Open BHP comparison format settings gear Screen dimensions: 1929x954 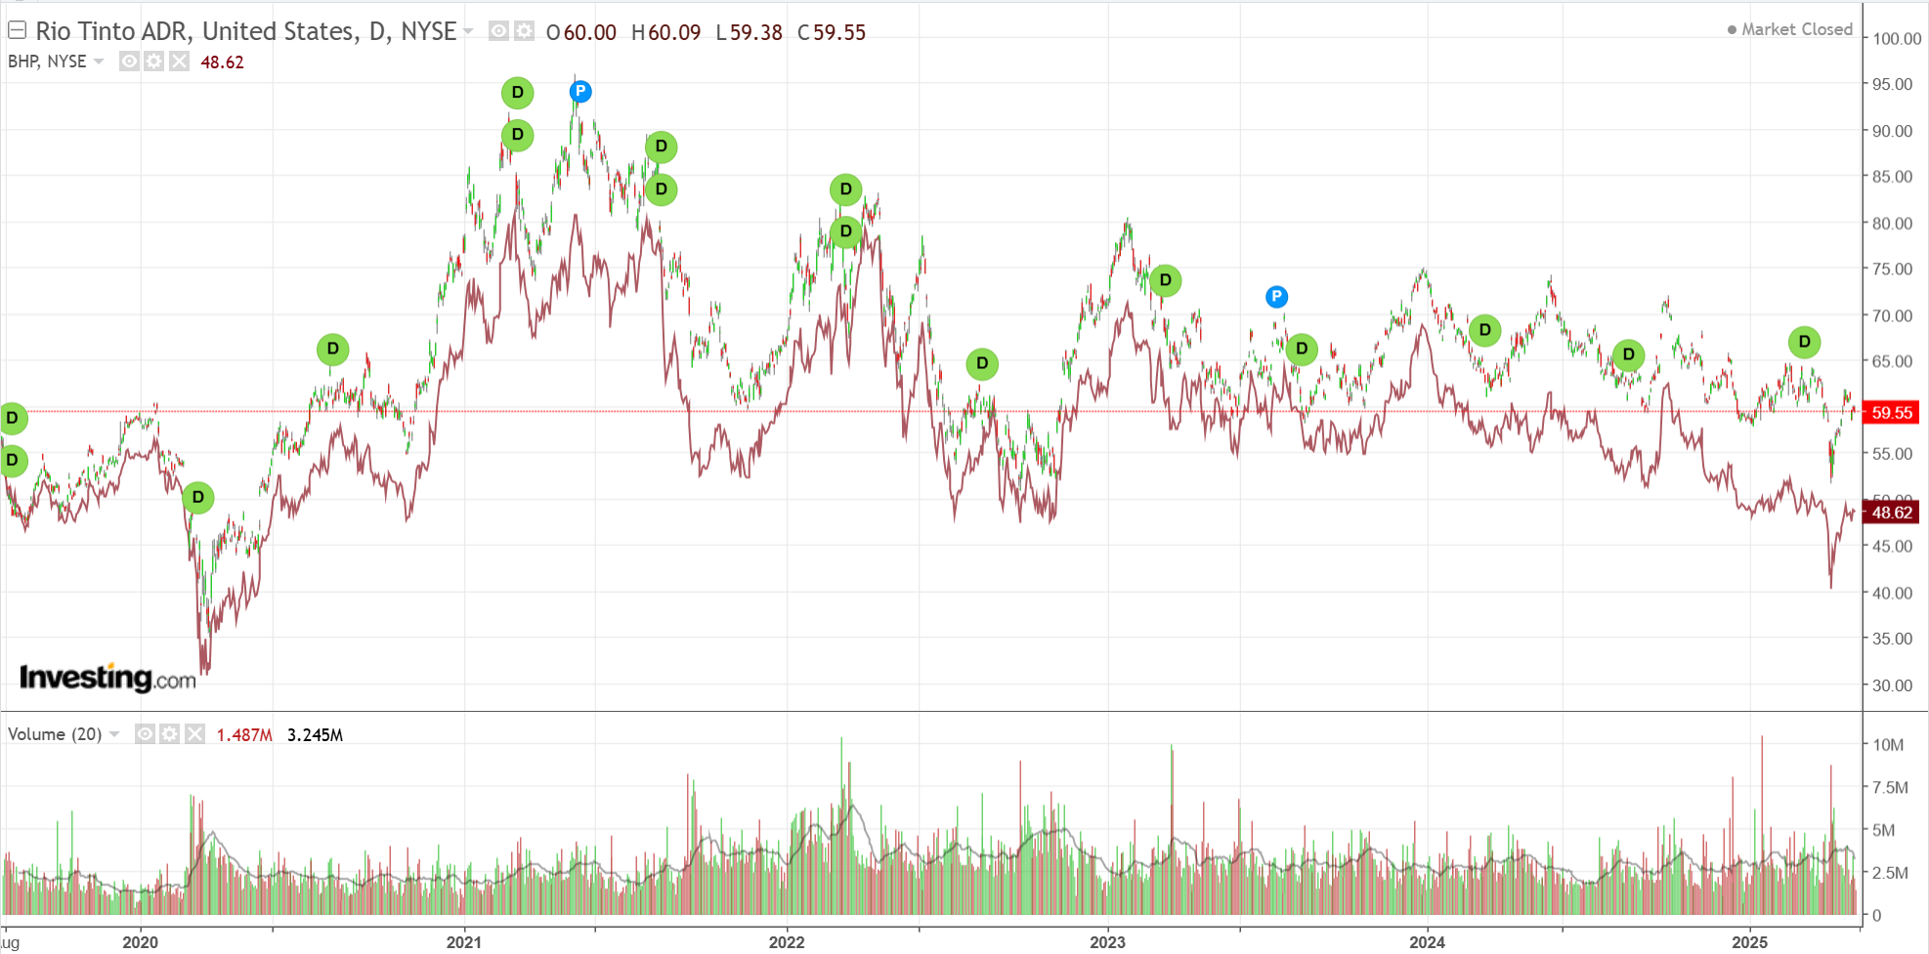[x=154, y=62]
